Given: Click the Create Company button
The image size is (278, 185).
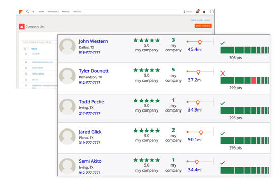Looking at the screenshot, I should tap(203, 26).
